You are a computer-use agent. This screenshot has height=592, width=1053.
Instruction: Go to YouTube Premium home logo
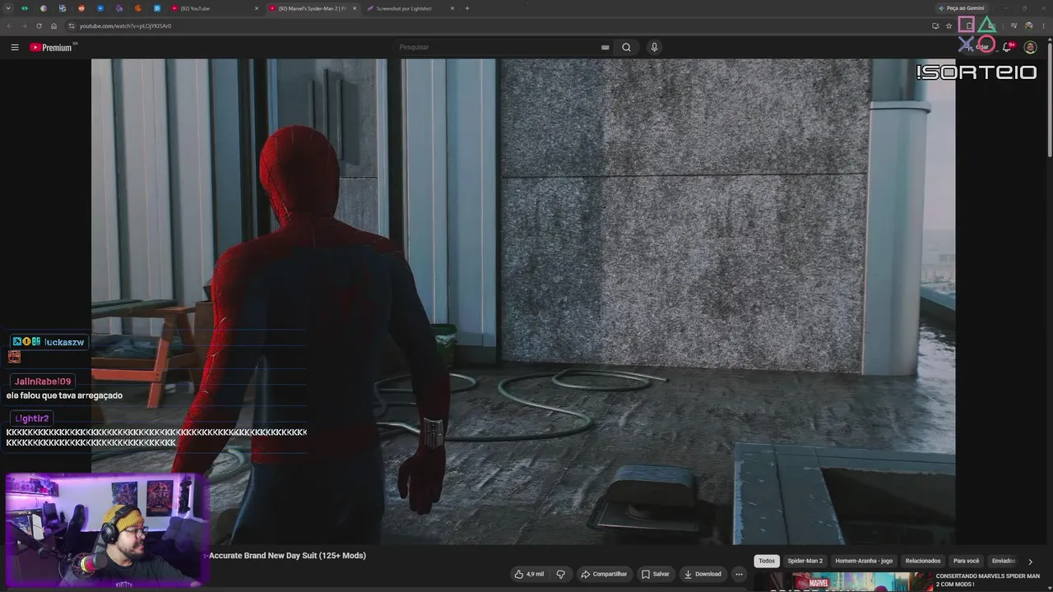point(52,48)
